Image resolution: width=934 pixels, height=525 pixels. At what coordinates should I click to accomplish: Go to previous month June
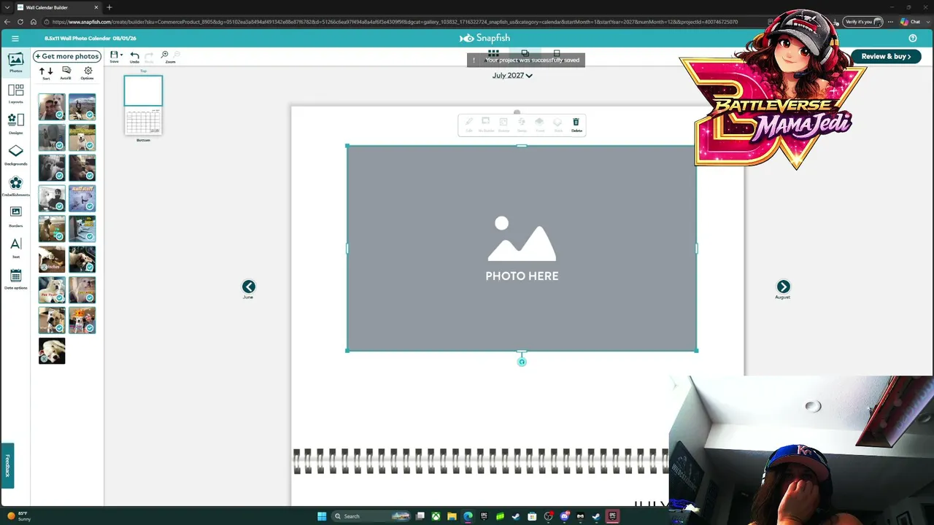pyautogui.click(x=249, y=287)
